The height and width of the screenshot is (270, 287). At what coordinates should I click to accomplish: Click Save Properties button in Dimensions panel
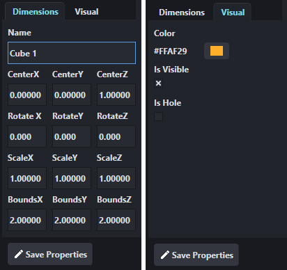point(50,254)
